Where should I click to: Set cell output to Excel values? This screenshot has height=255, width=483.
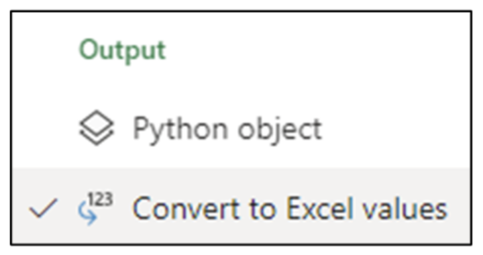tap(241, 206)
